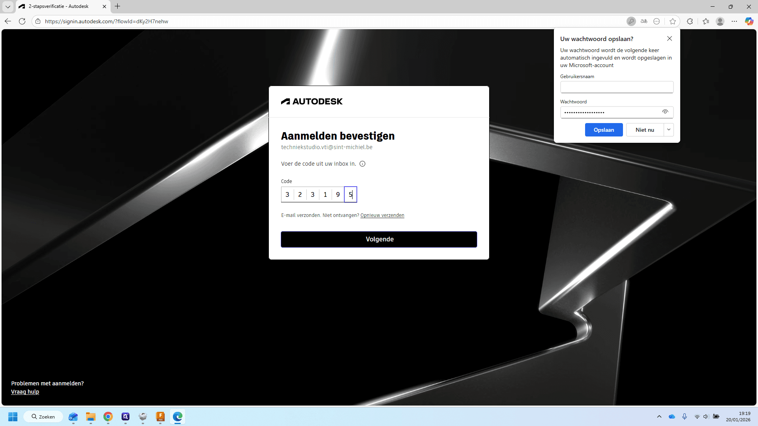Click info icon next to inbox instructions
Screen dimensions: 758x426
pos(362,164)
